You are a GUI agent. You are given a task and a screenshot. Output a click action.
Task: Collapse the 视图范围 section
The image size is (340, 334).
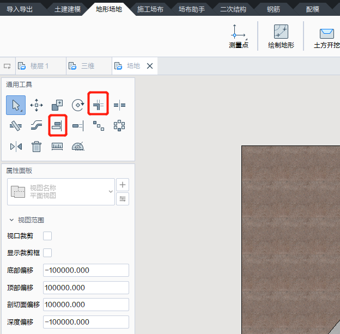(11, 220)
